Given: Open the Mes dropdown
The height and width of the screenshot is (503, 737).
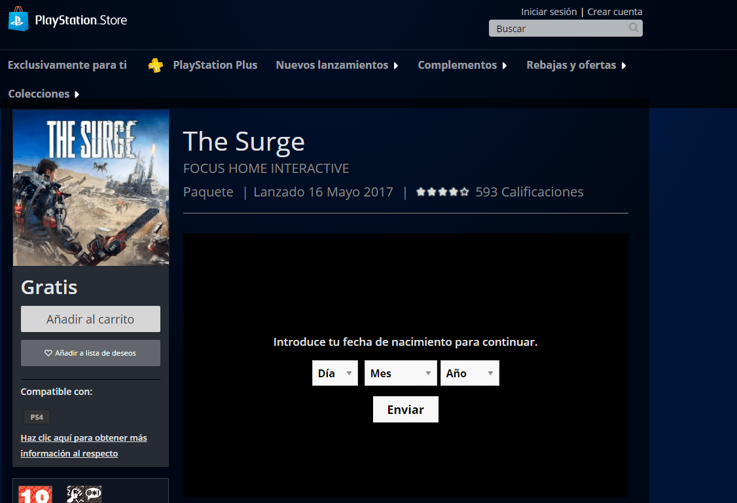Looking at the screenshot, I should (401, 373).
